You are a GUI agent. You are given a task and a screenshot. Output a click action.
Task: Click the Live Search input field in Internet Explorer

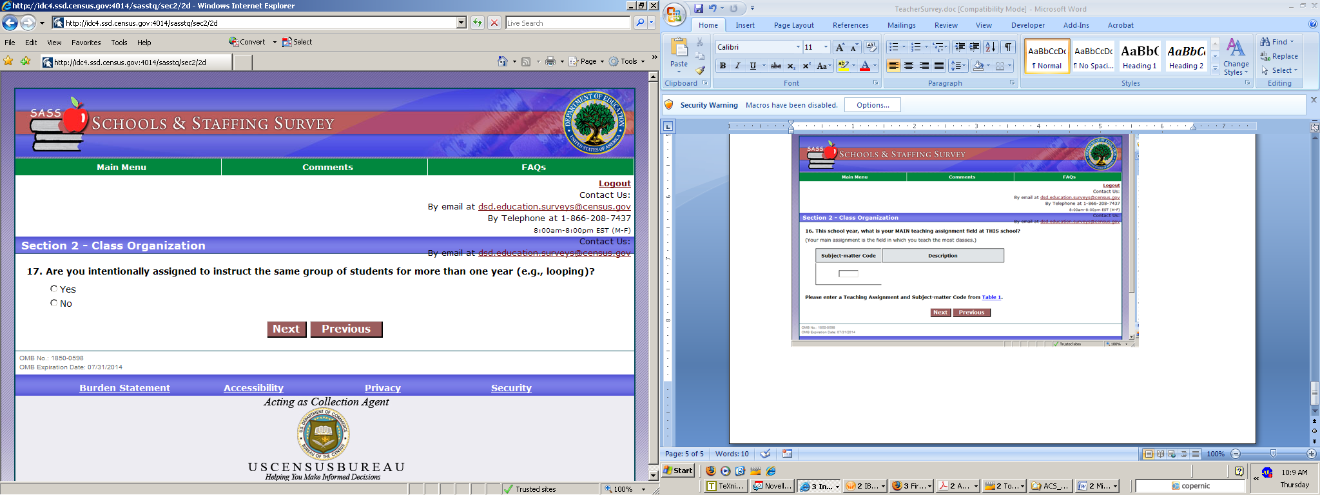[568, 23]
